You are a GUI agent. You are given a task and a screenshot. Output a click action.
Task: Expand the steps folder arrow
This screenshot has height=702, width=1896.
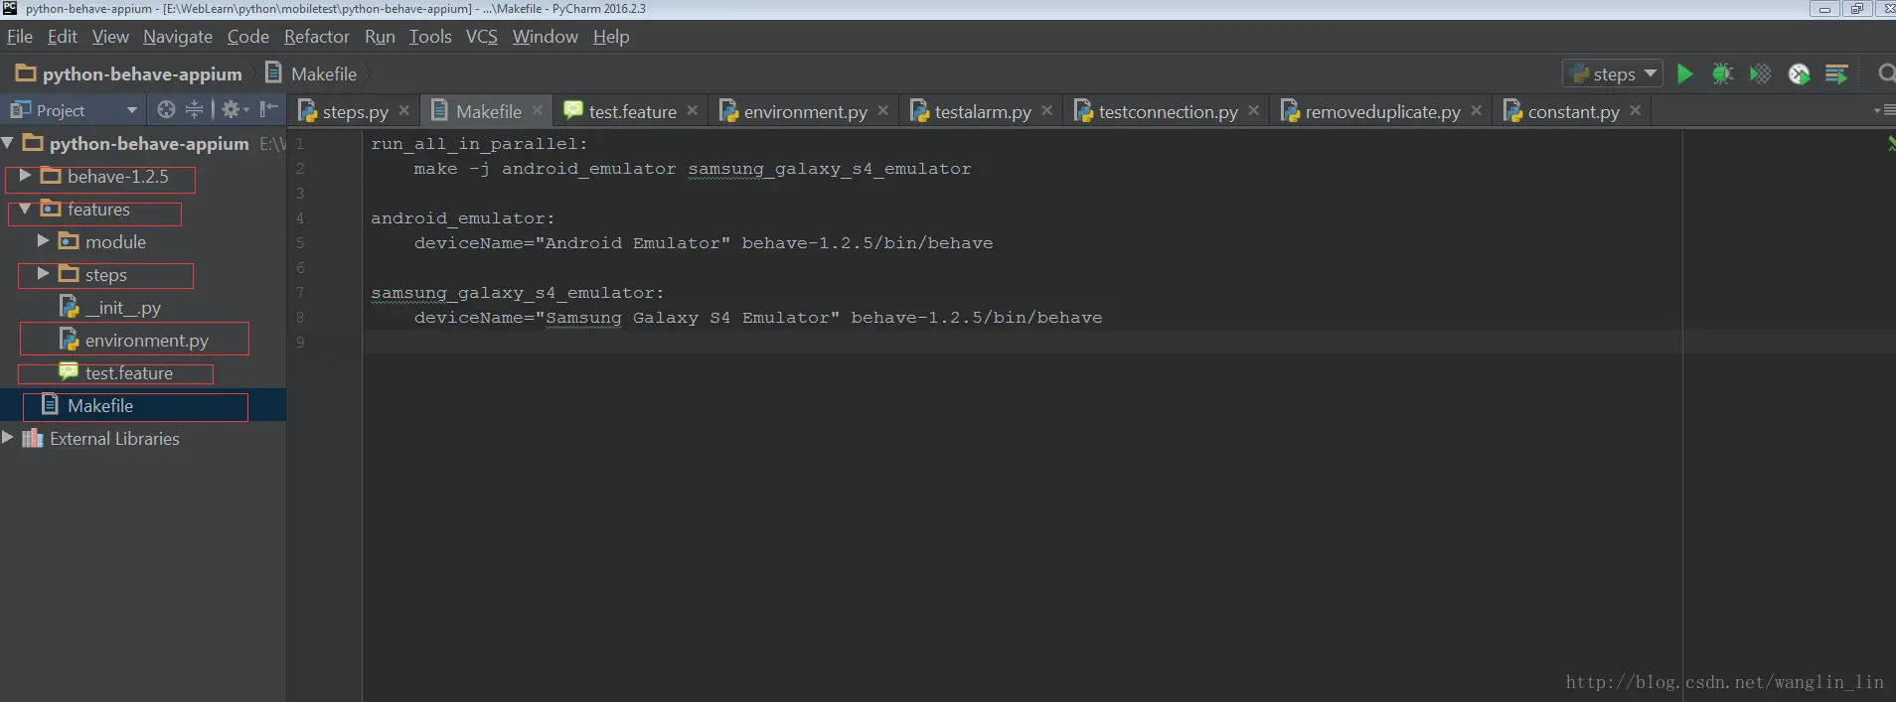pyautogui.click(x=43, y=274)
